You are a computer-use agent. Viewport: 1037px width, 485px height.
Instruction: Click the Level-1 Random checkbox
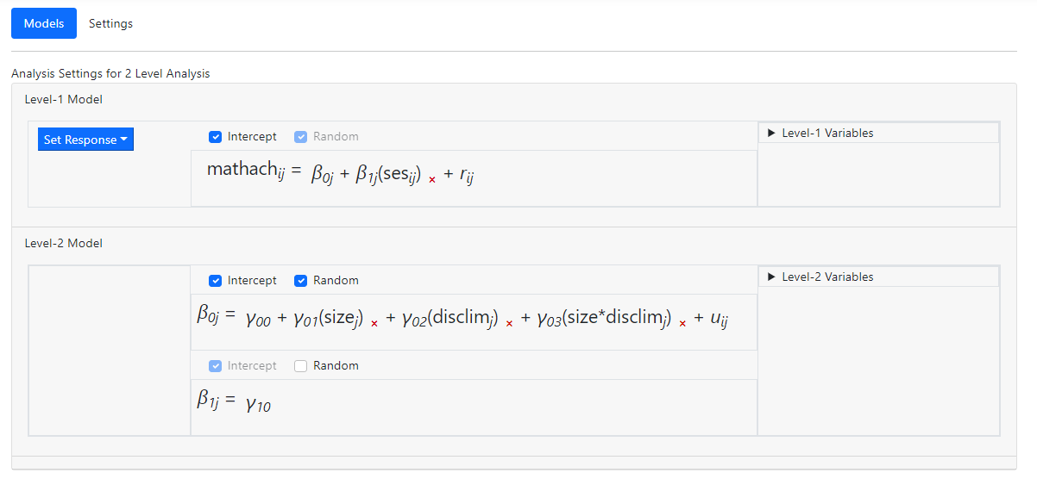(x=301, y=137)
